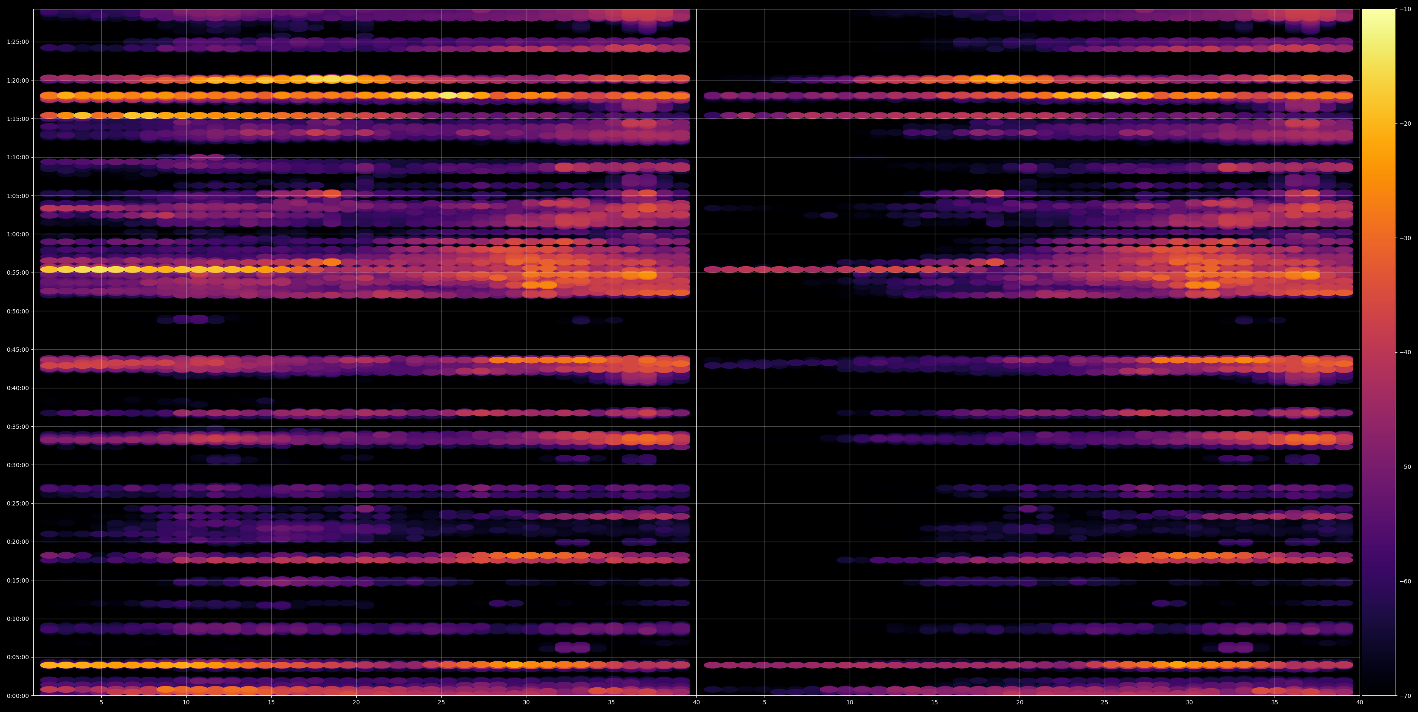Click x-axis label "35" under the right heatmap
1418x712 pixels.
click(1275, 703)
